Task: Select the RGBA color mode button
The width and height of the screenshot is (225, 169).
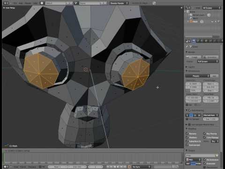Action: (198, 163)
